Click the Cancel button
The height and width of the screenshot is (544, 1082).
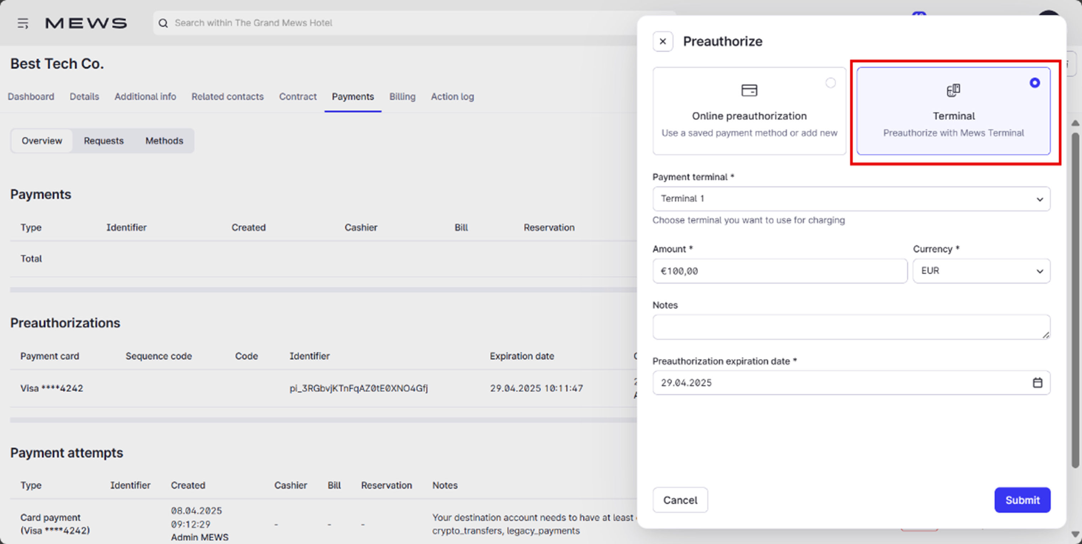point(680,500)
